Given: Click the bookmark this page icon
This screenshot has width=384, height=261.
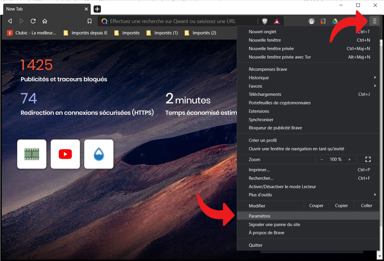Looking at the screenshot, I should pyautogui.click(x=90, y=21).
